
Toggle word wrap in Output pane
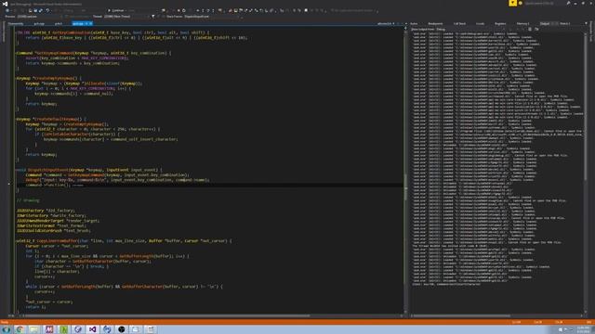tap(536, 29)
